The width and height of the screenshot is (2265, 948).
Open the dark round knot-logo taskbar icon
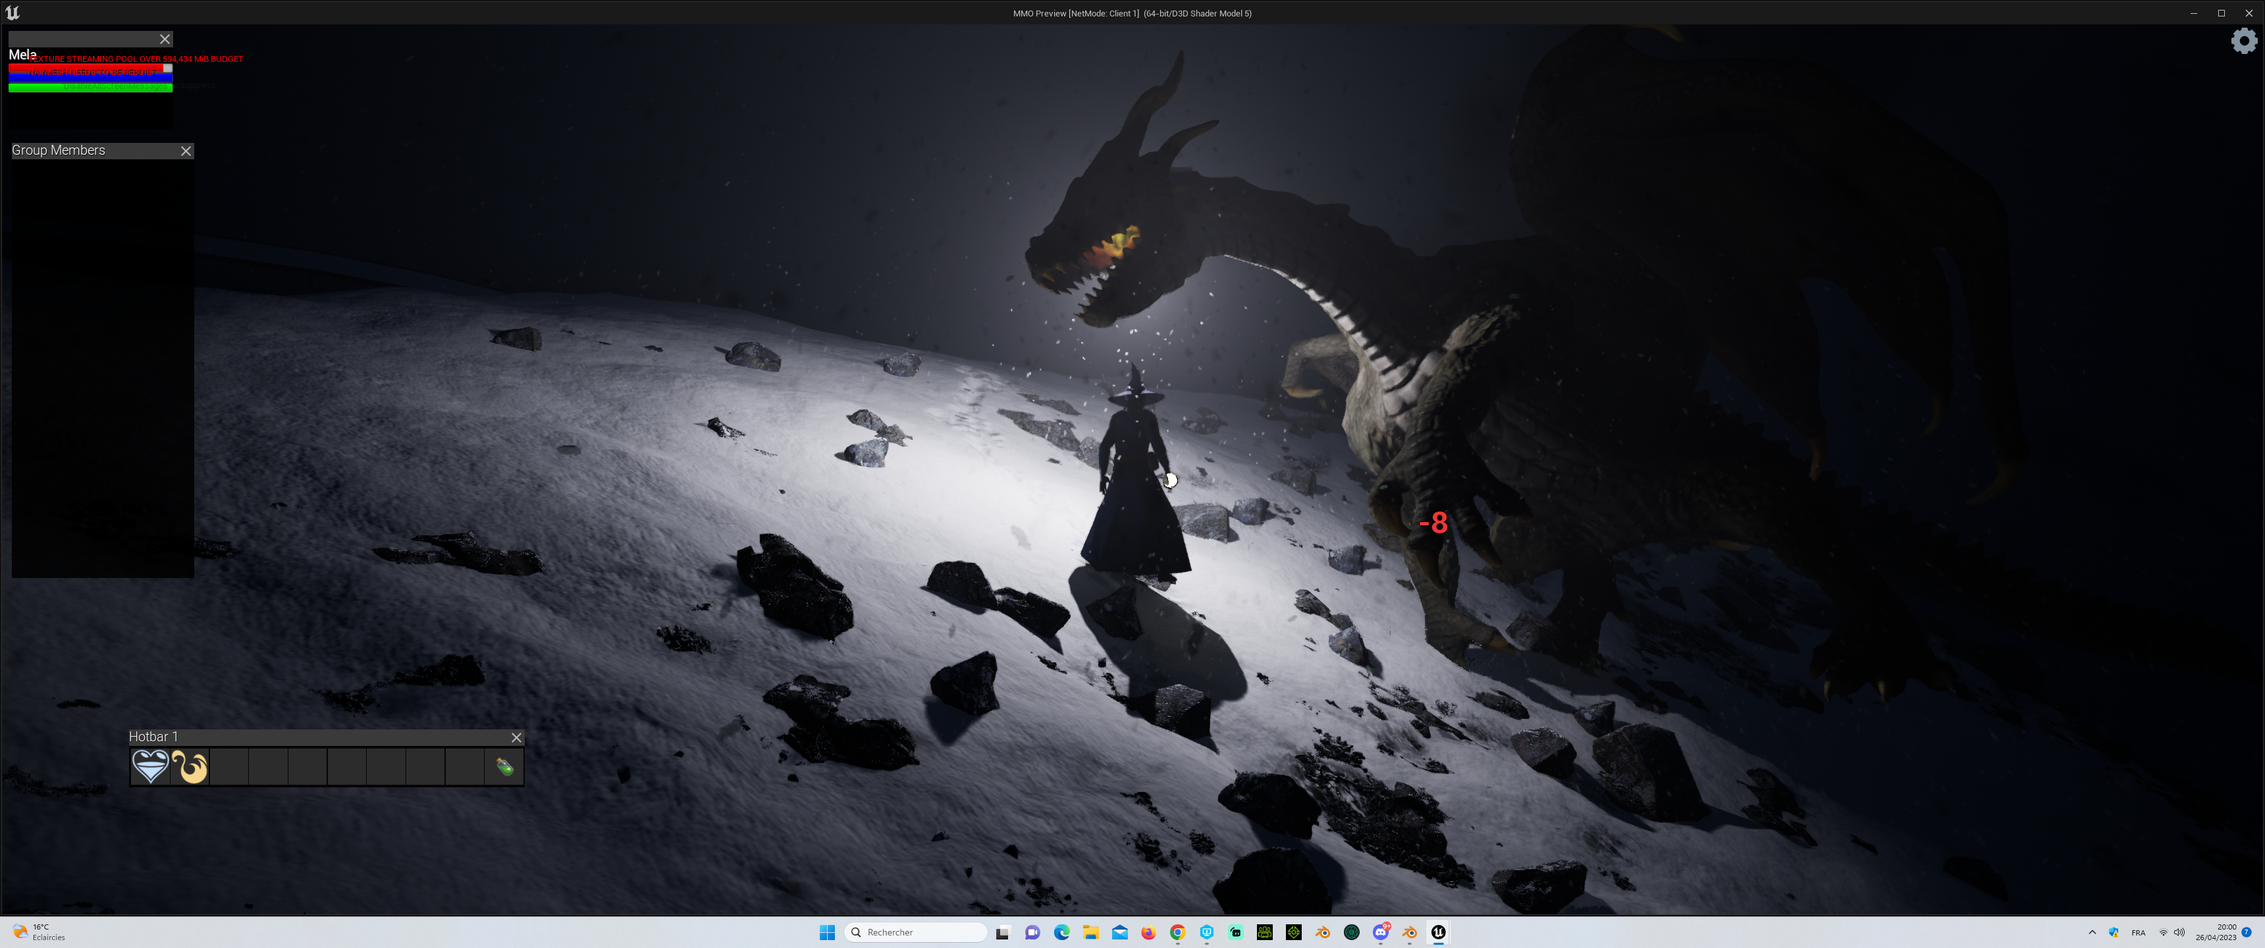click(x=1352, y=932)
